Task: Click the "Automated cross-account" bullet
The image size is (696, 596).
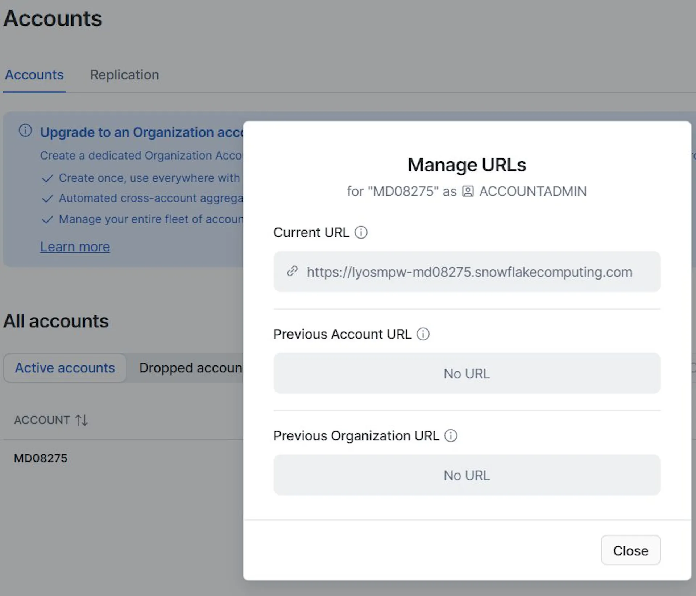Action: [151, 198]
